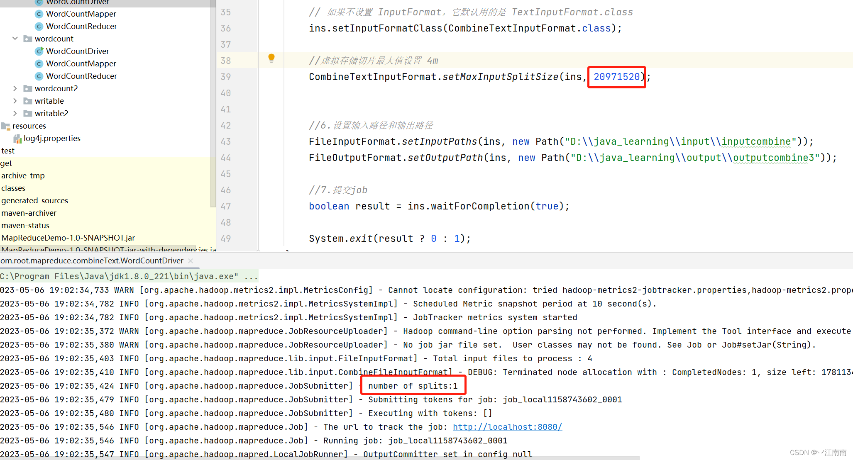853x460 pixels.
Task: Click the log4j.properties file icon
Action: click(17, 139)
